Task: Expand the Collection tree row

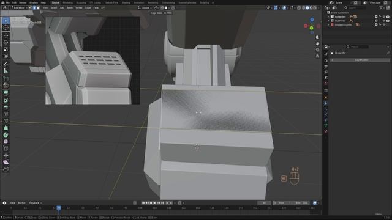Action: (328, 16)
